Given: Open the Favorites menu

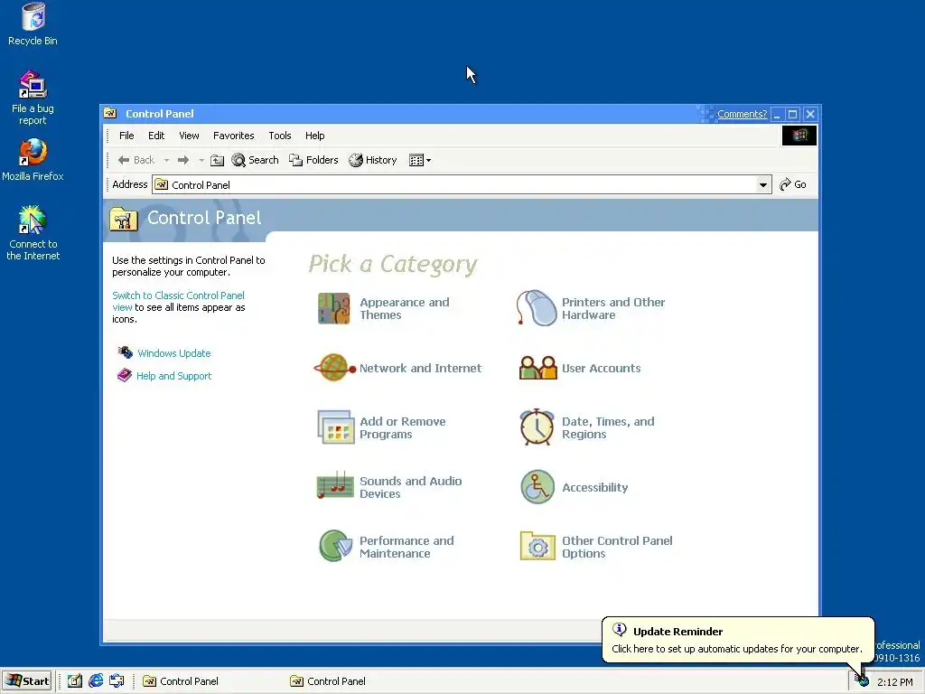Looking at the screenshot, I should (234, 136).
